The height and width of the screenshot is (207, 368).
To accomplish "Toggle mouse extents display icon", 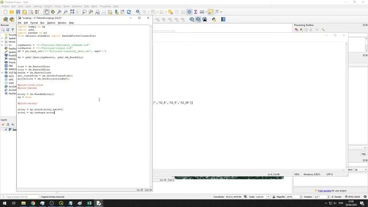I will 246,197.
